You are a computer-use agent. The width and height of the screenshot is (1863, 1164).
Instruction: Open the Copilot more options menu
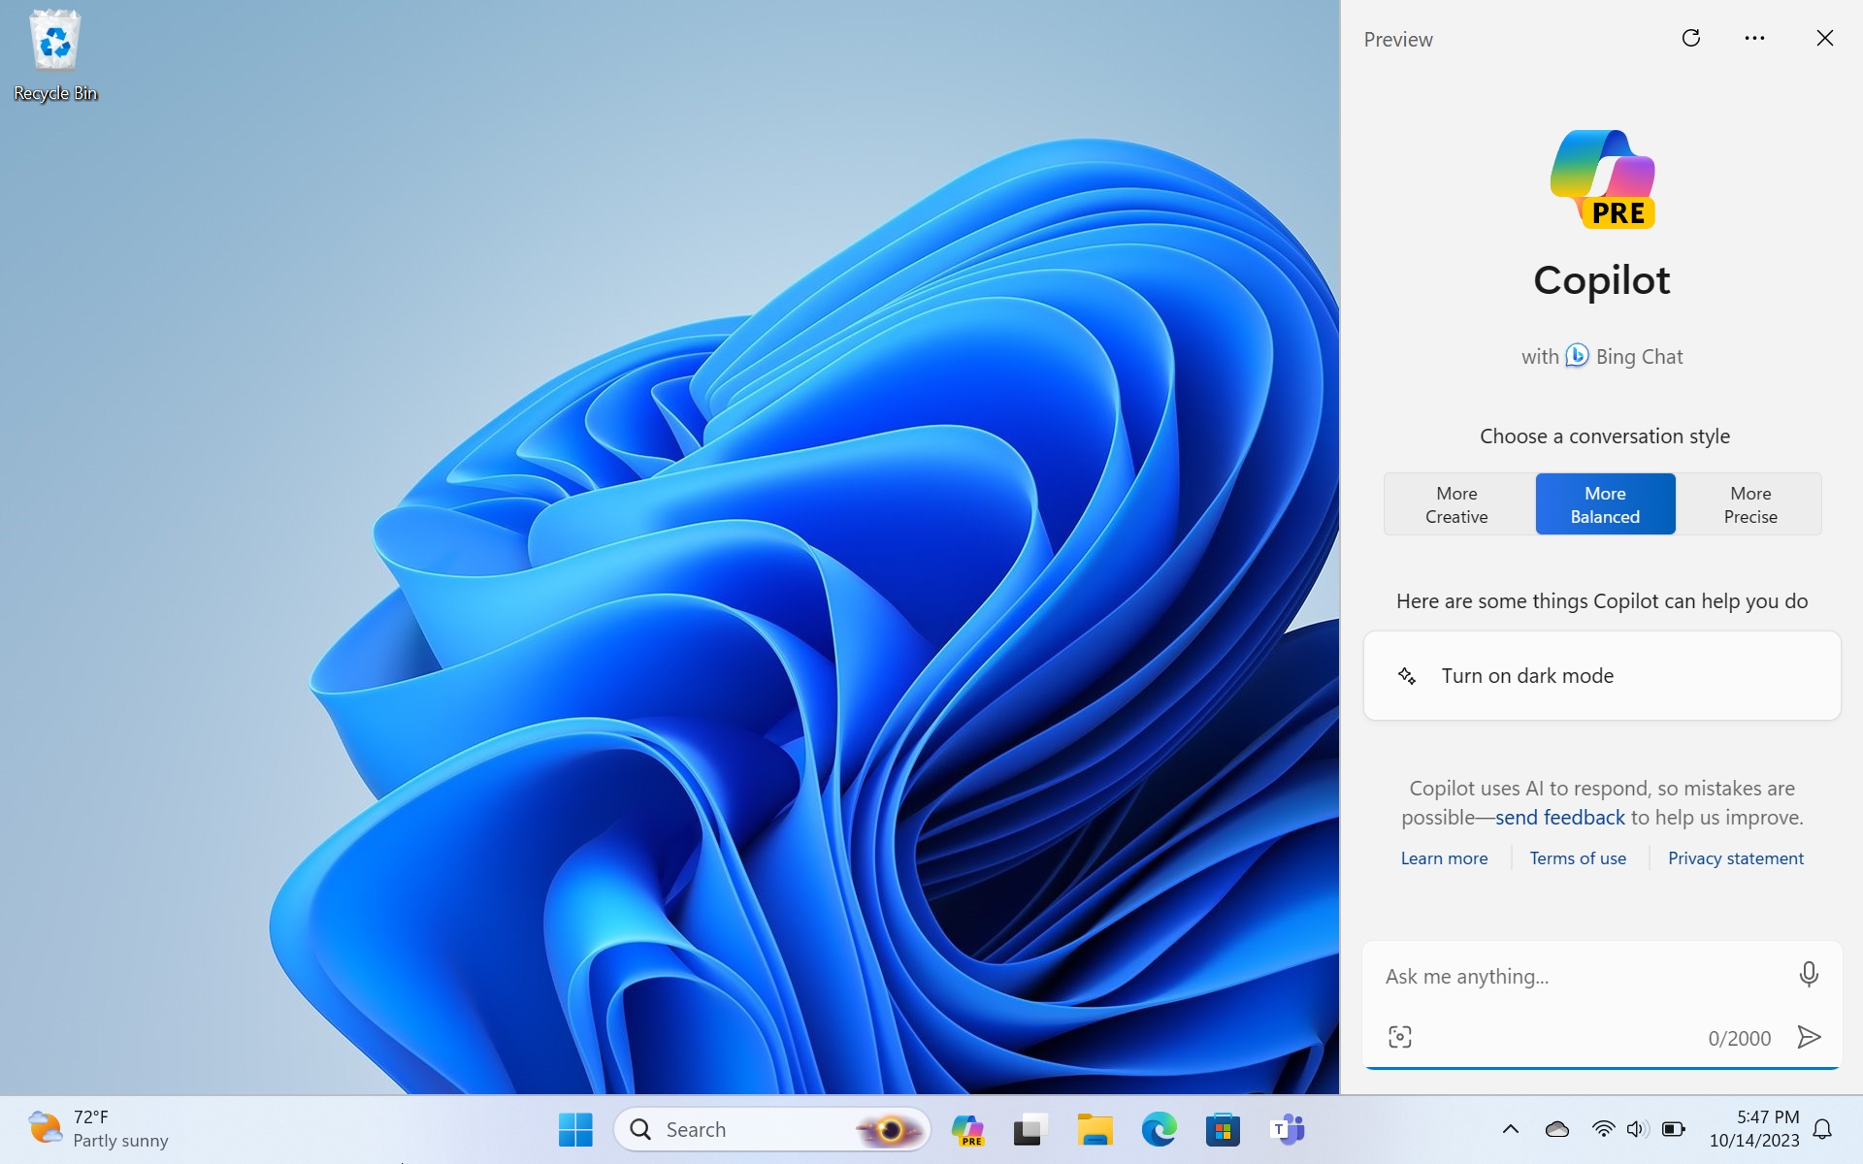pos(1753,38)
